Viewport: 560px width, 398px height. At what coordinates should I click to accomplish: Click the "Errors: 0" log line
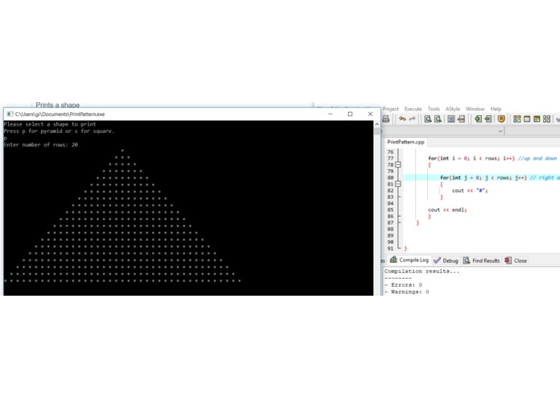(403, 285)
